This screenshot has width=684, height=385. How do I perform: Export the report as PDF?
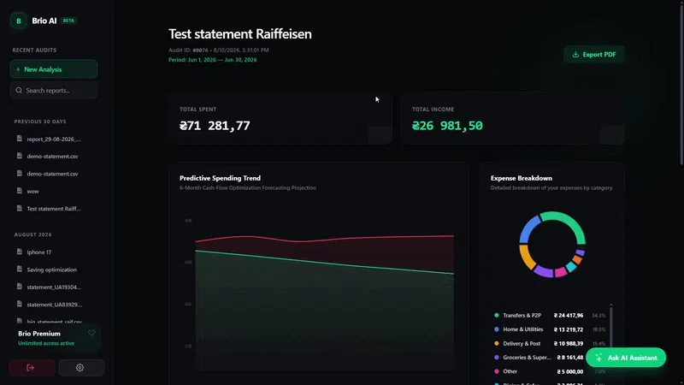(x=593, y=55)
